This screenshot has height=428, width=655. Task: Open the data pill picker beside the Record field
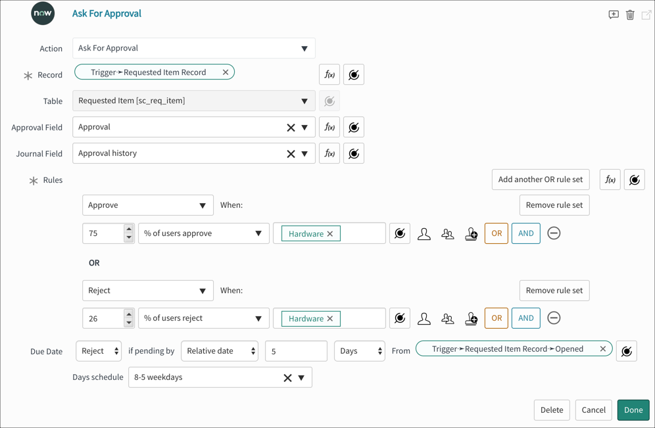(x=354, y=74)
